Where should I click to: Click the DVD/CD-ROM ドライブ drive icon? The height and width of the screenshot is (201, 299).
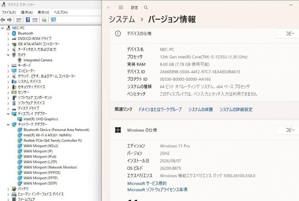[14, 39]
